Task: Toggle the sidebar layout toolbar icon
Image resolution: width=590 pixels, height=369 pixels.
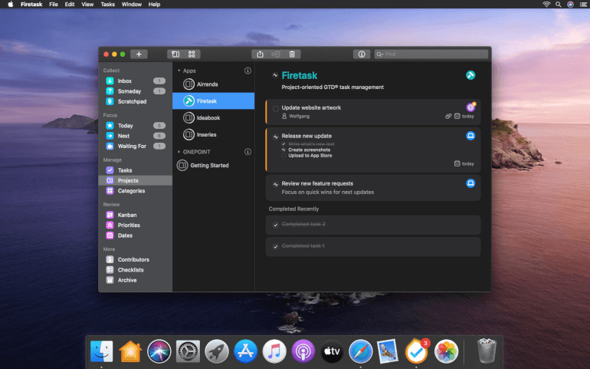Action: point(175,54)
